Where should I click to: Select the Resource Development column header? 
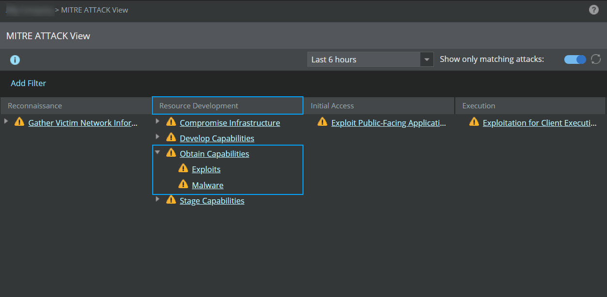[x=227, y=105]
